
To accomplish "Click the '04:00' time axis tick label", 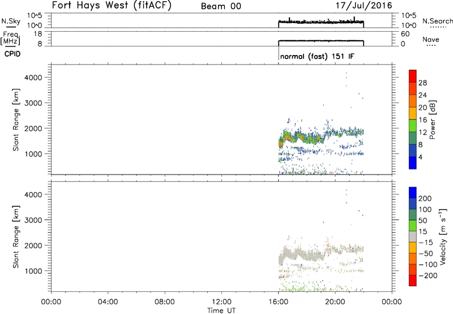I will pos(108,302).
